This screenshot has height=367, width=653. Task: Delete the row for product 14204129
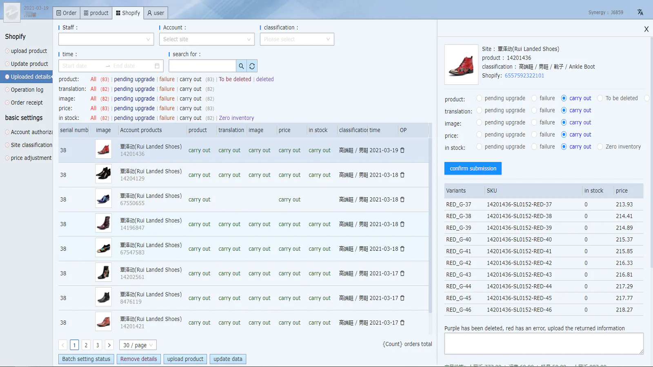402,175
